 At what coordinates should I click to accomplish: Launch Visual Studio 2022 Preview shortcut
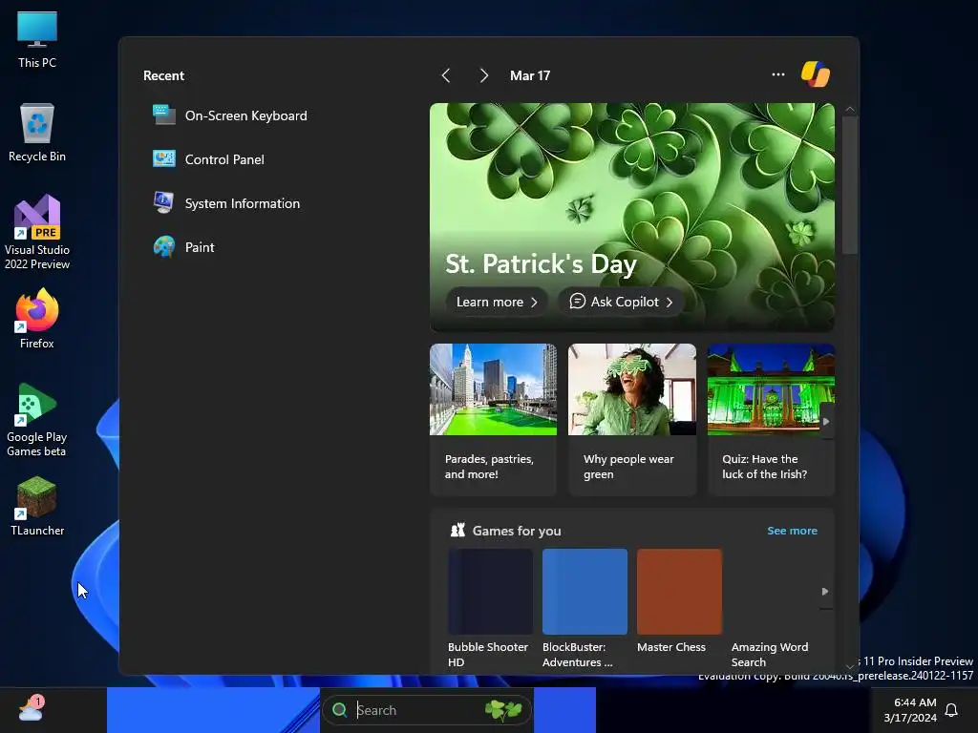[x=37, y=232]
